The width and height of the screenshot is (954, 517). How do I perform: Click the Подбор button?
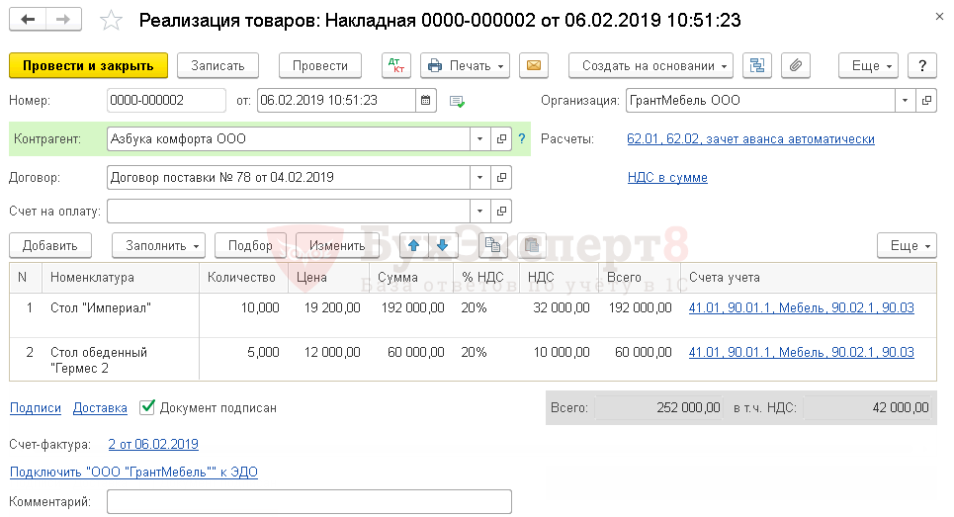[x=250, y=246]
